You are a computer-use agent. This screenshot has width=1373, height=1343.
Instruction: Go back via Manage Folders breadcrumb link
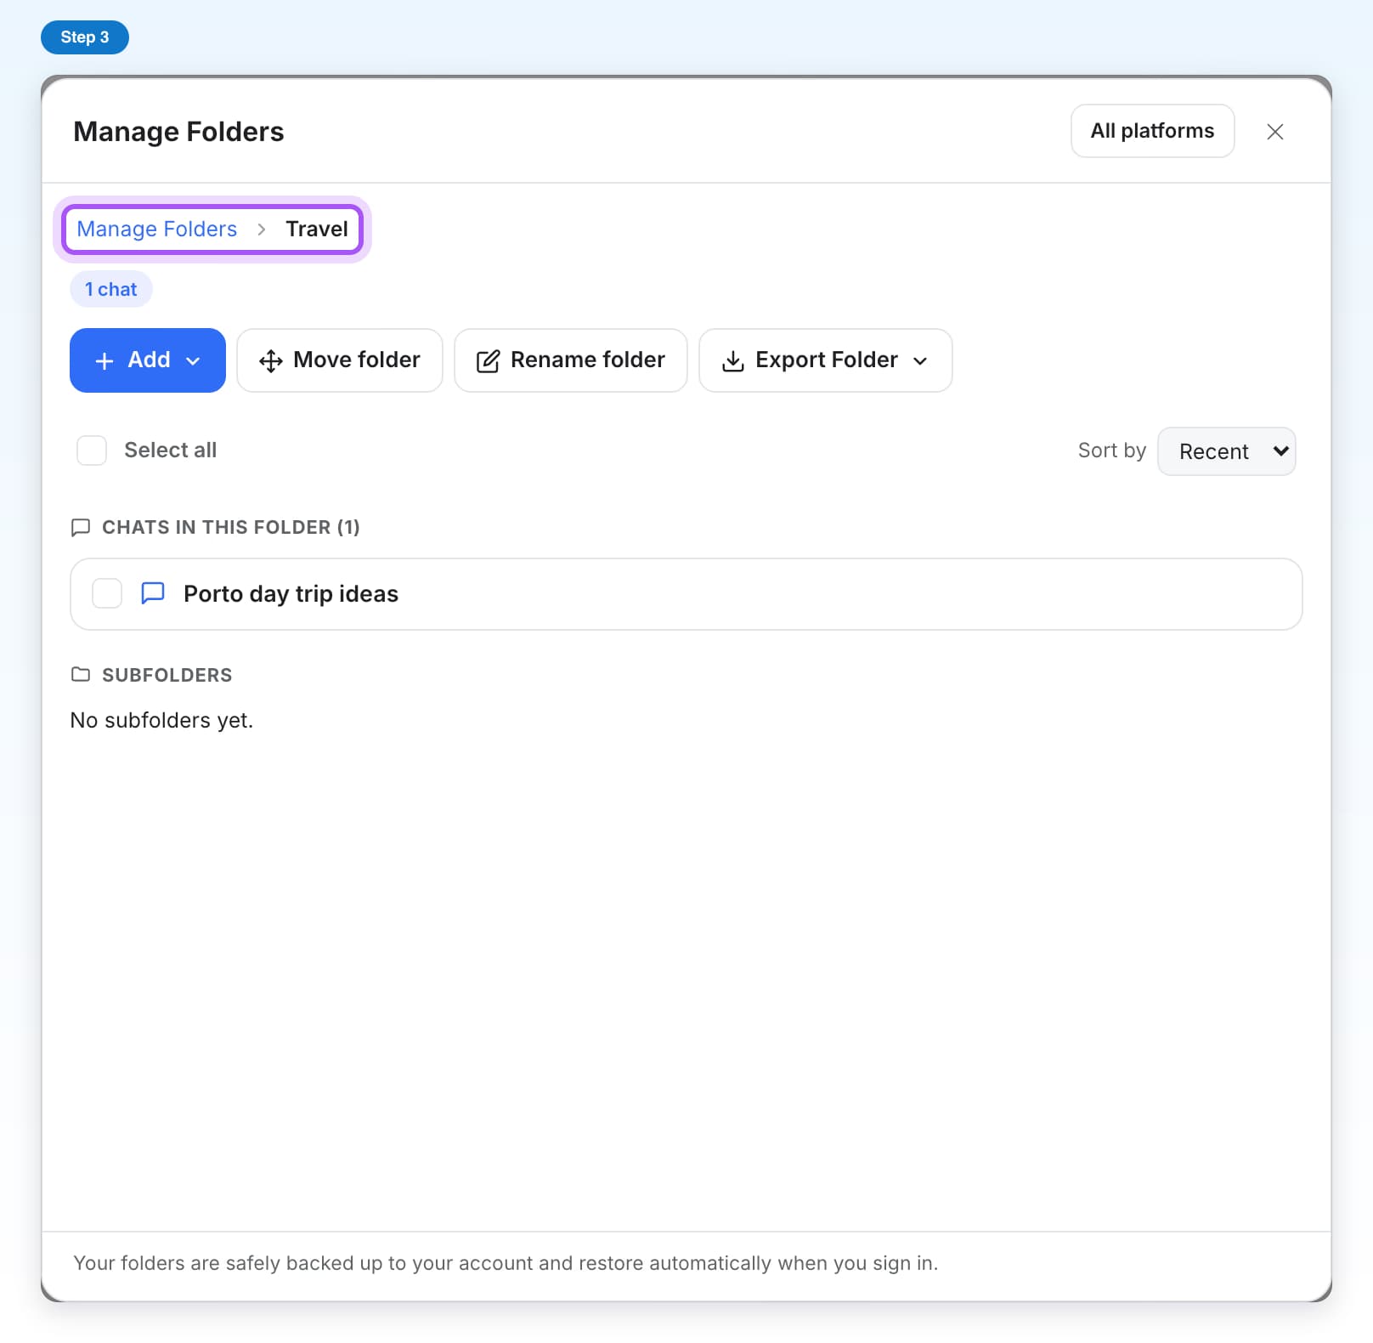click(x=157, y=229)
